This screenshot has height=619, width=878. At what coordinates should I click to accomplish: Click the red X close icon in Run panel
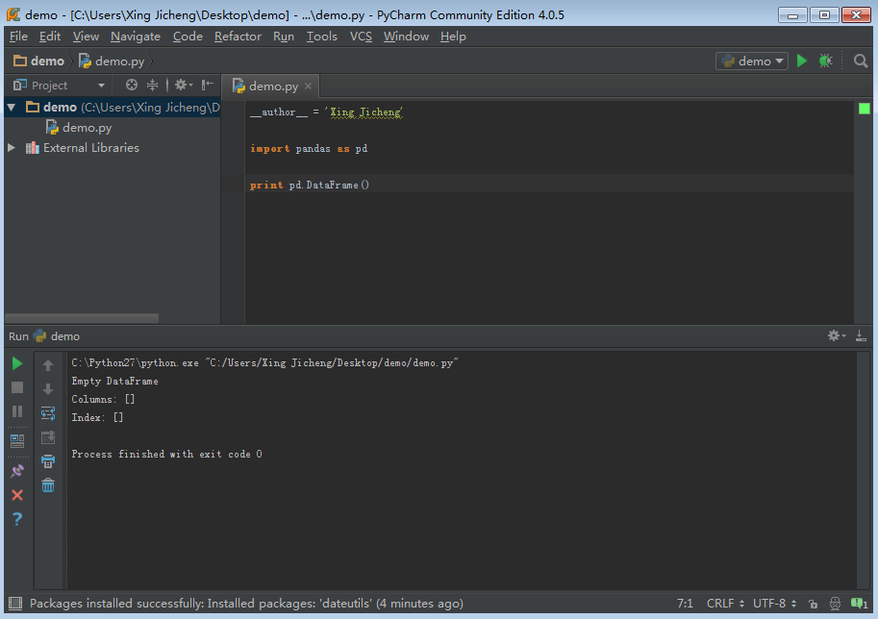pyautogui.click(x=17, y=495)
